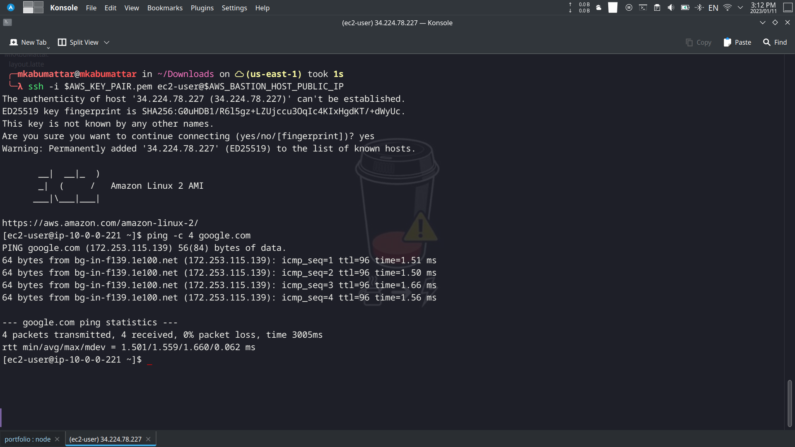Screen dimensions: 795x447
Task: Open the Bookmarks menu
Action: 164,8
